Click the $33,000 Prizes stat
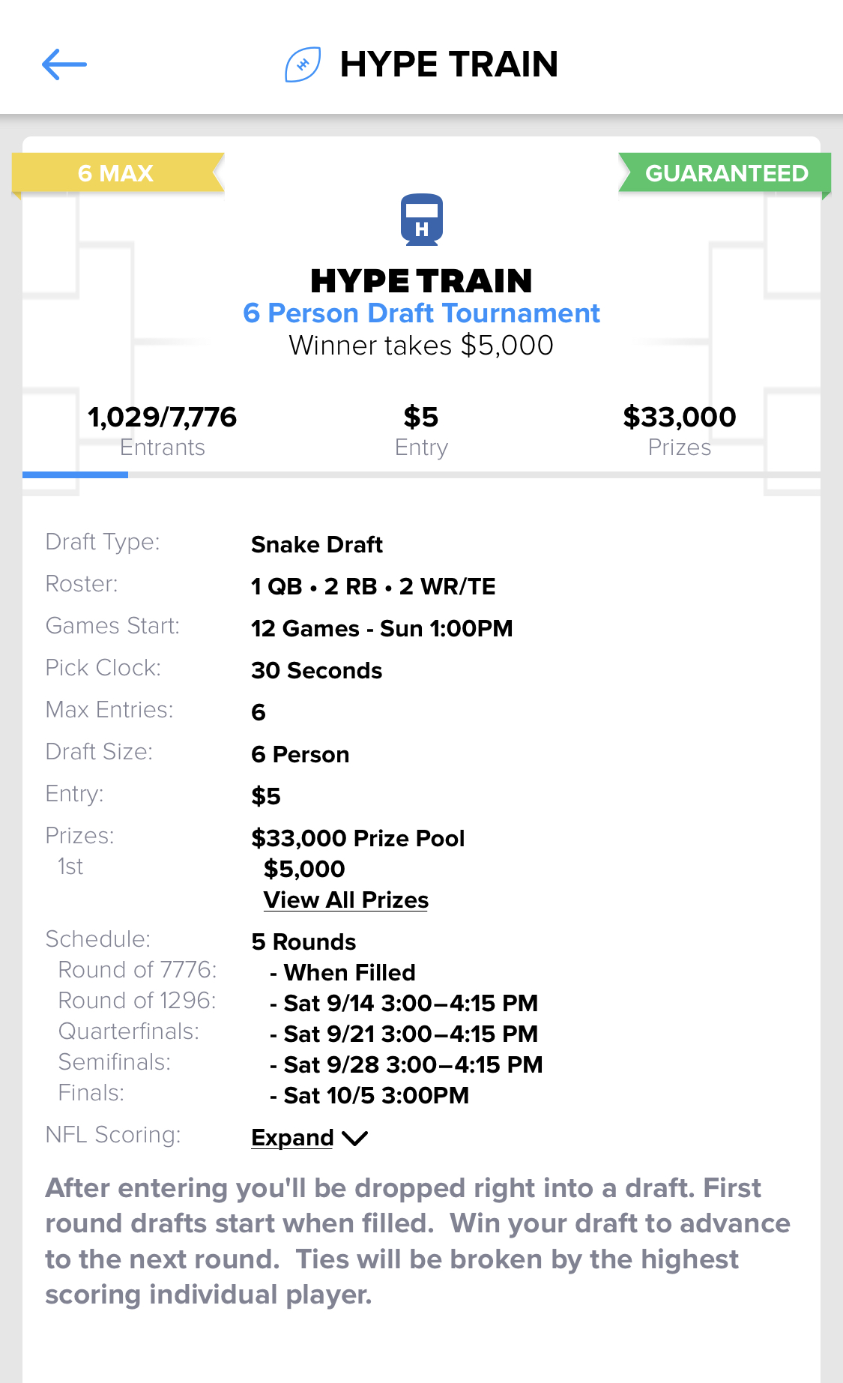843x1383 pixels. click(679, 430)
